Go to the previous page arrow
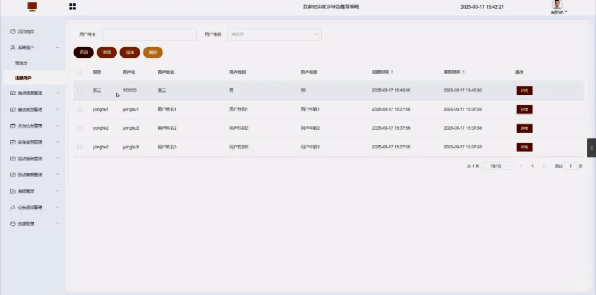 click(x=521, y=166)
